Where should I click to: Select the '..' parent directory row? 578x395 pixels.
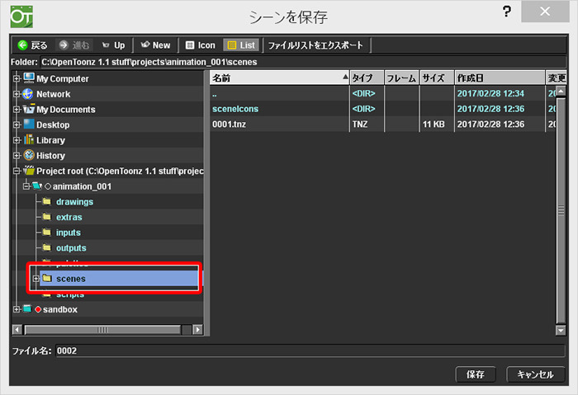pos(382,93)
